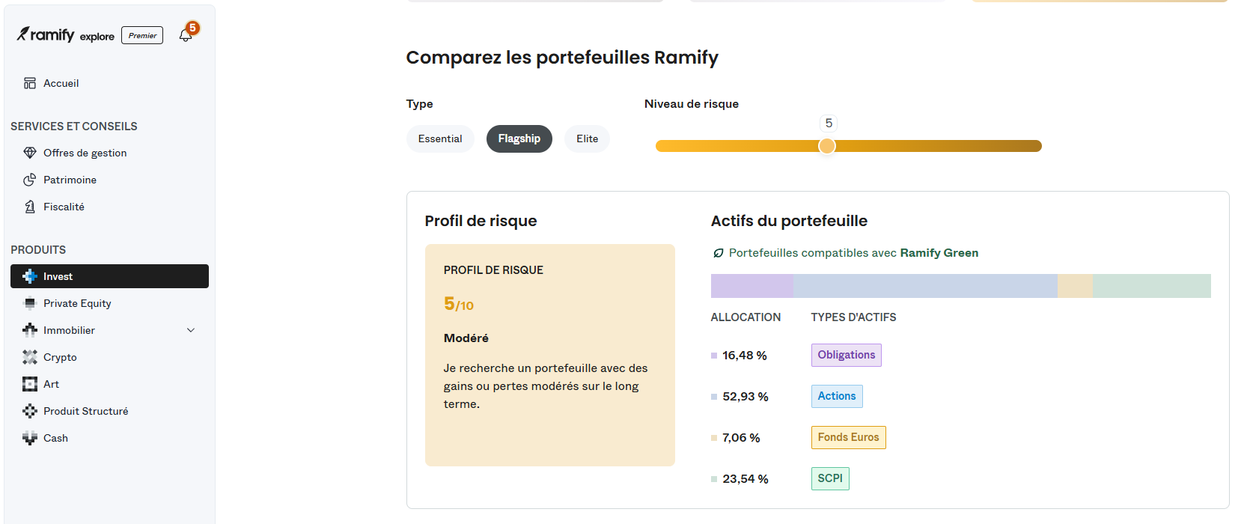
Task: Click the Crypto product icon
Action: click(30, 357)
